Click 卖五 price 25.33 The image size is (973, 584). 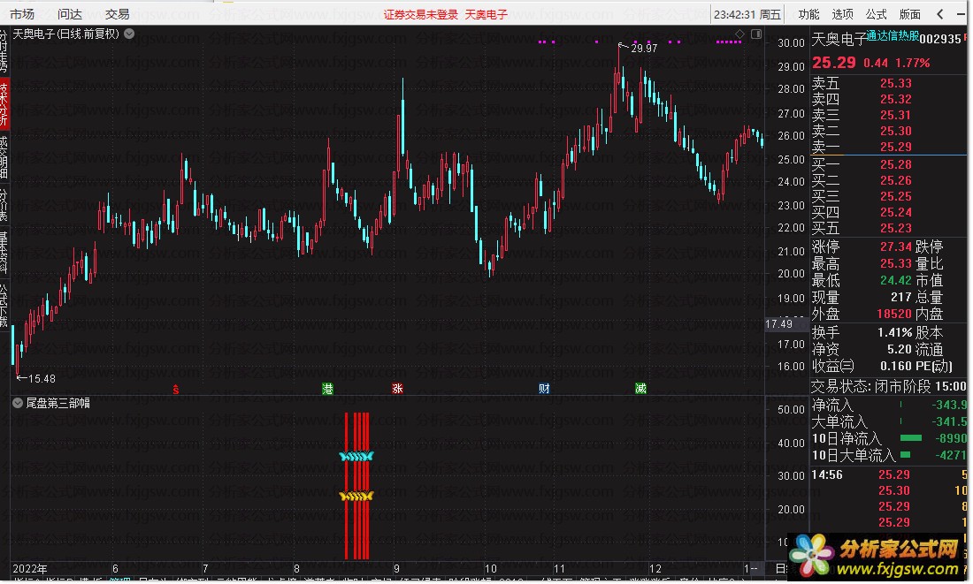pyautogui.click(x=895, y=83)
